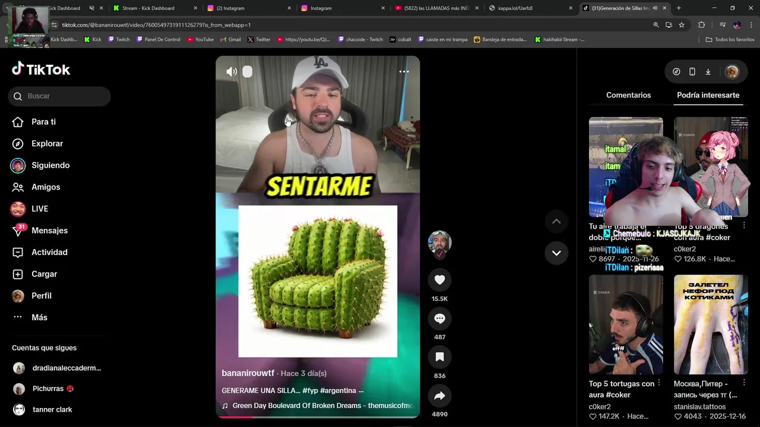Open the Explorar page

click(37, 144)
